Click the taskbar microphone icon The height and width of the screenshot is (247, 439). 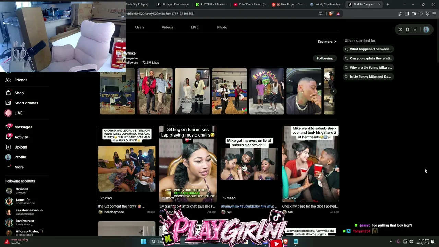tap(398, 242)
